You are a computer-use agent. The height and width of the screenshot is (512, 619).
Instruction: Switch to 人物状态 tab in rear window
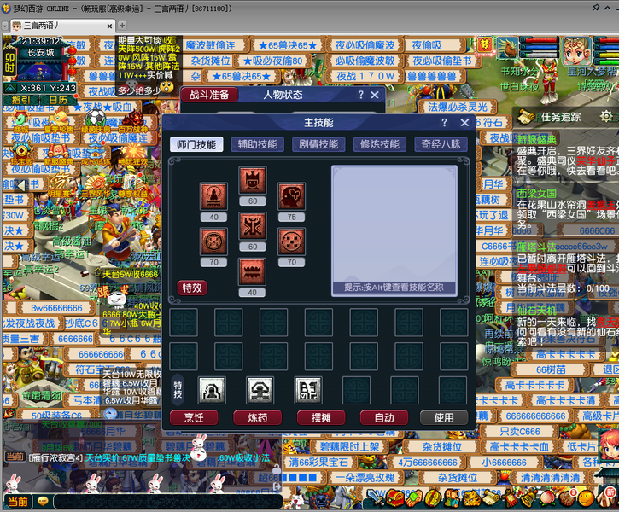[283, 95]
